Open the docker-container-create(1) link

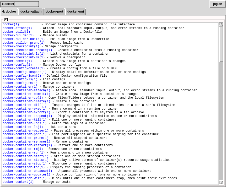26,101
